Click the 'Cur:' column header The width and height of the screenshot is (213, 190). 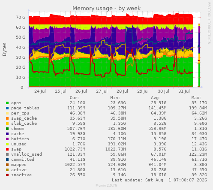[x=75, y=98]
